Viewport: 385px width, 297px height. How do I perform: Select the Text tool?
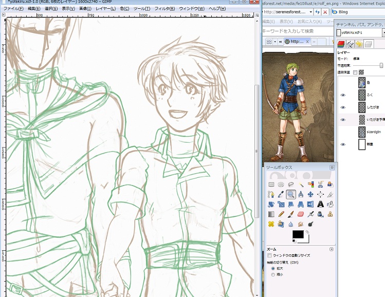click(x=320, y=204)
